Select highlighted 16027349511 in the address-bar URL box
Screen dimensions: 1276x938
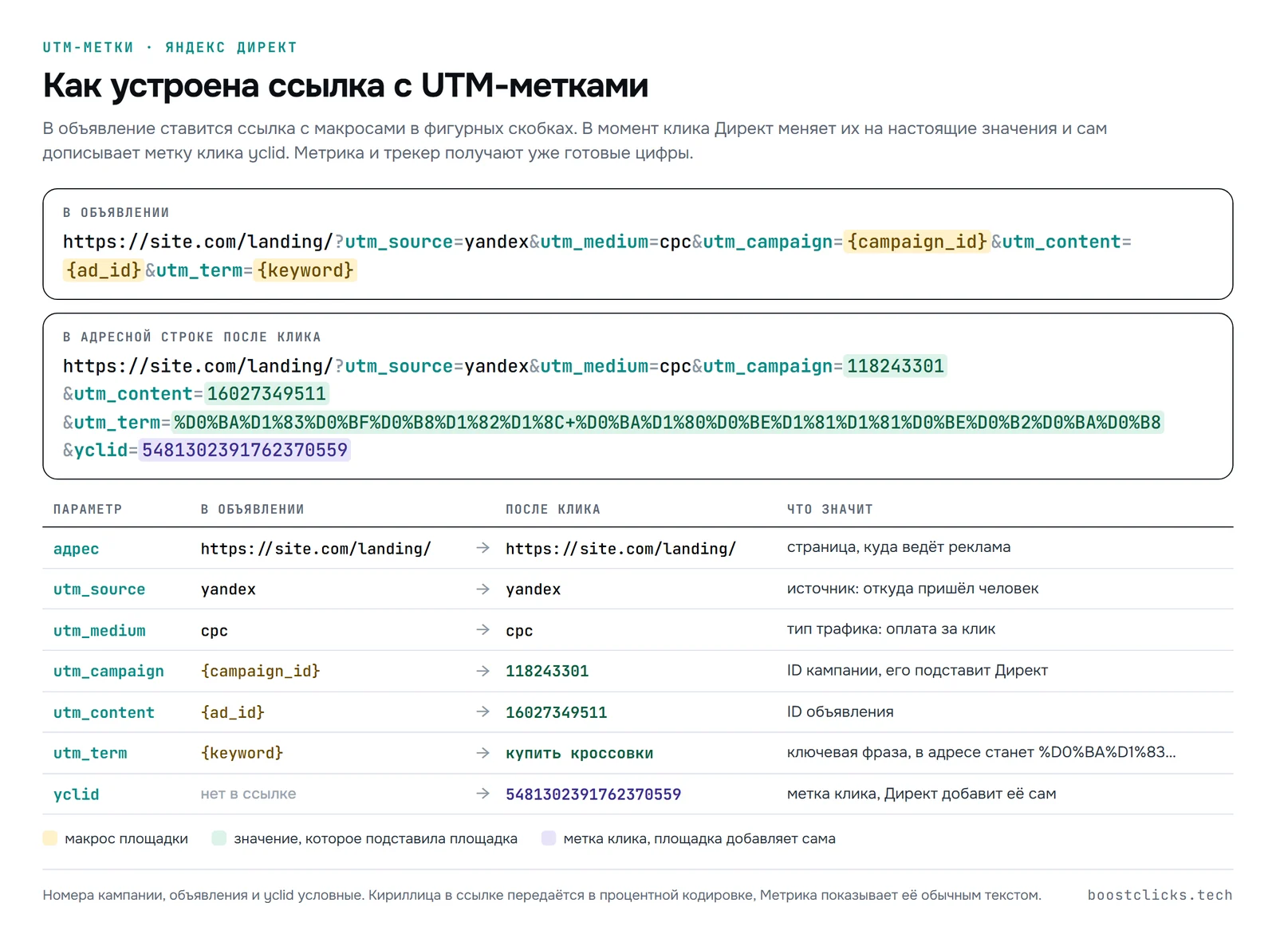click(267, 394)
